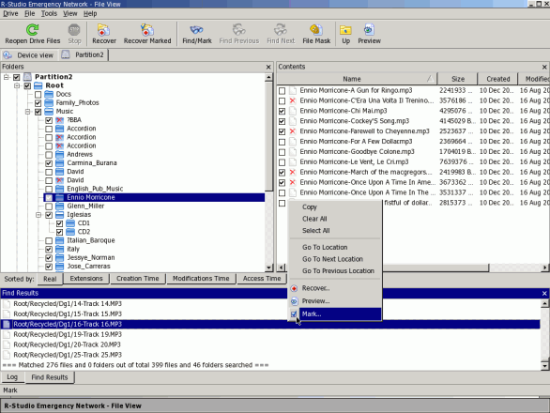The height and width of the screenshot is (413, 550).
Task: Click the Size column header
Action: [458, 79]
